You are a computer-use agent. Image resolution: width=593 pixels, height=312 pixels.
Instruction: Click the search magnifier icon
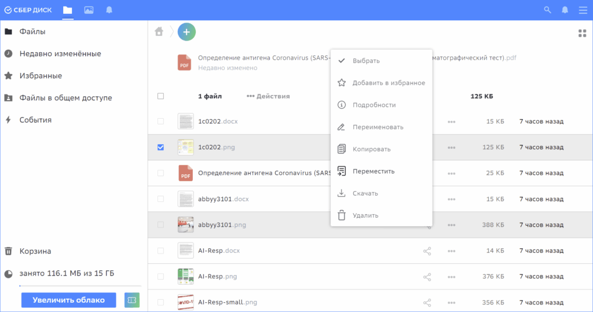[x=547, y=10]
